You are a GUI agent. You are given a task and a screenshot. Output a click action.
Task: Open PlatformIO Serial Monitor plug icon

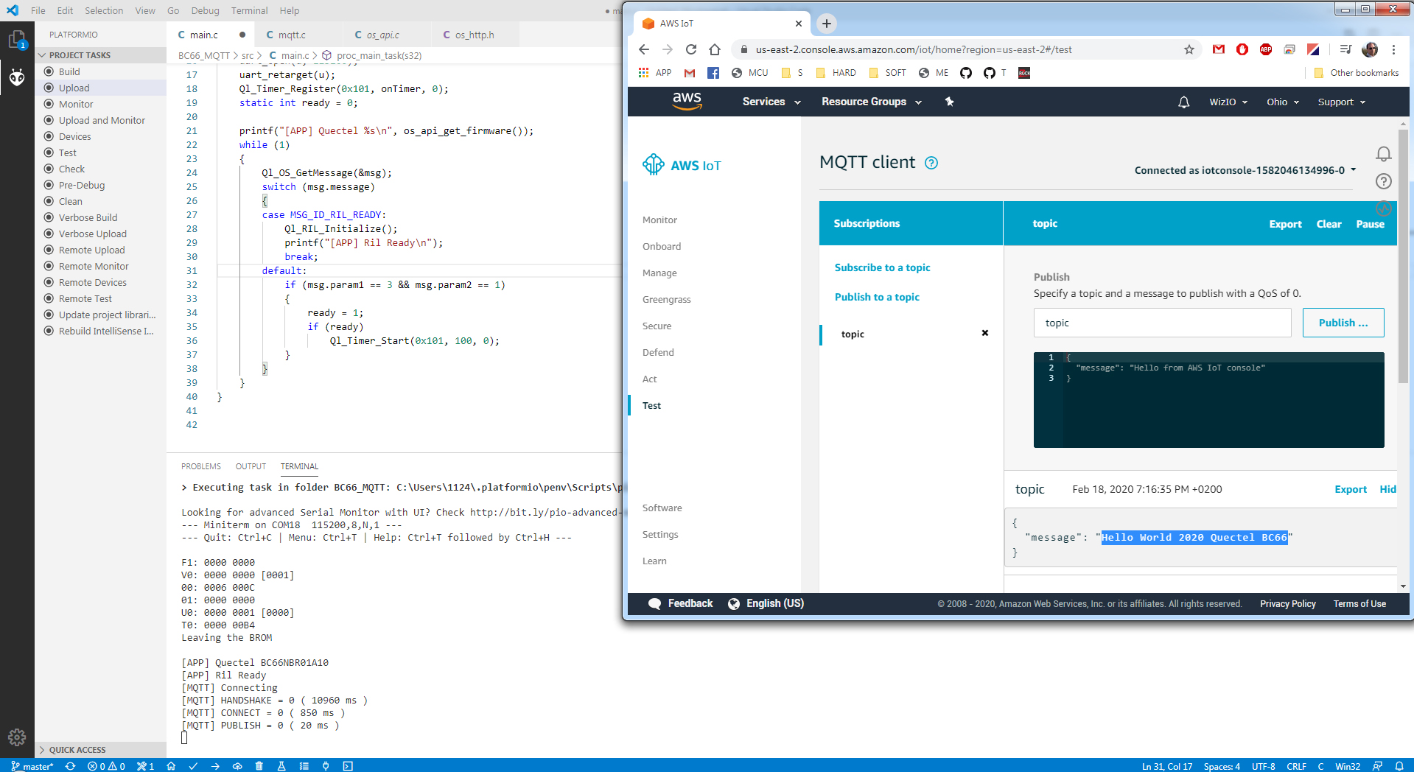click(x=326, y=766)
